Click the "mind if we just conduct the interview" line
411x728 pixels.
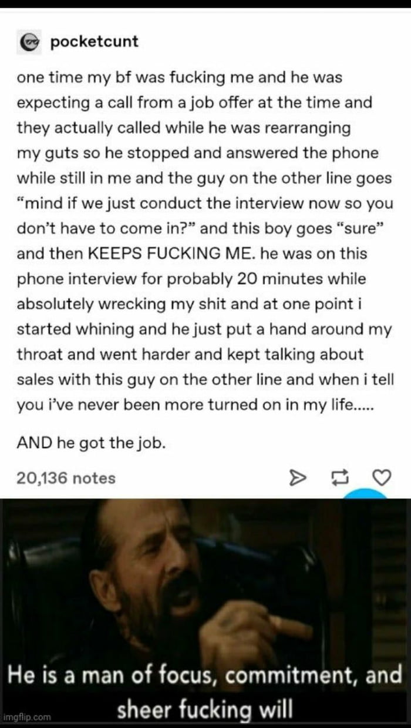click(x=205, y=204)
